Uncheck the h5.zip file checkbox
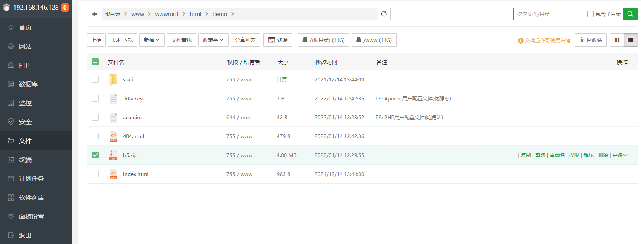641x244 pixels. click(95, 155)
